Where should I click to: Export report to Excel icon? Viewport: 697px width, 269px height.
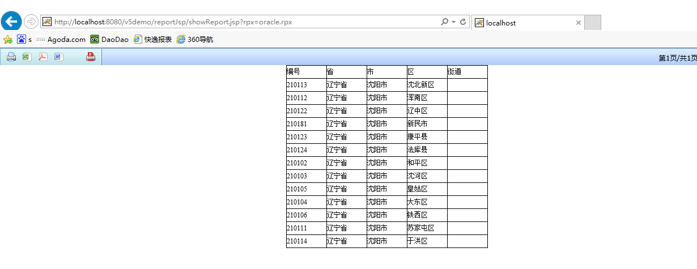(x=27, y=57)
